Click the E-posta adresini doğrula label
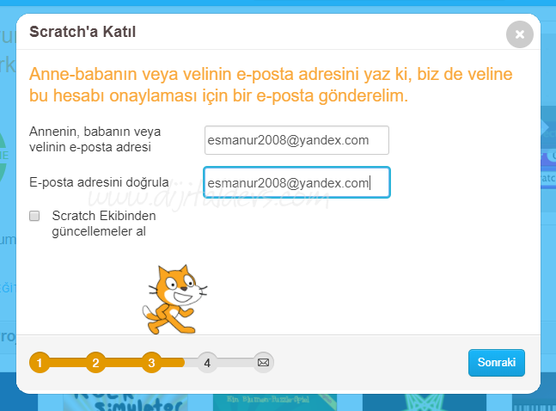The width and height of the screenshot is (556, 411). point(99,182)
